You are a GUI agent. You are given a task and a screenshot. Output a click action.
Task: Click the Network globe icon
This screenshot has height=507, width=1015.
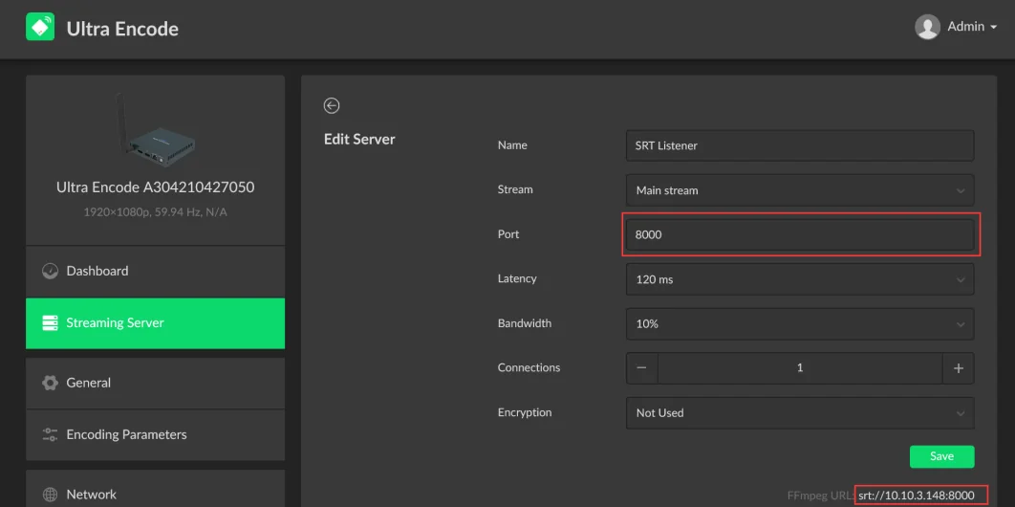coord(50,495)
